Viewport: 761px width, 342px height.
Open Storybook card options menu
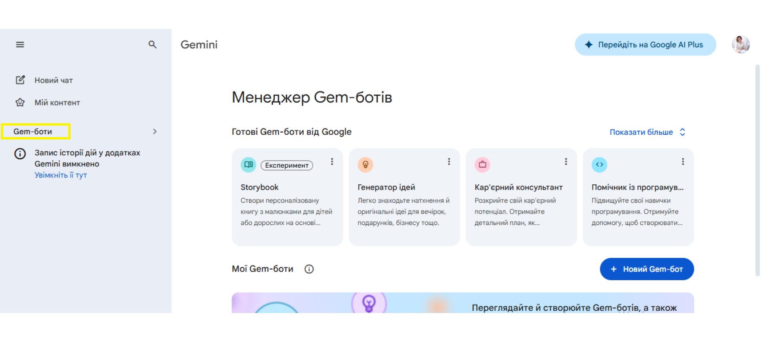(x=332, y=162)
